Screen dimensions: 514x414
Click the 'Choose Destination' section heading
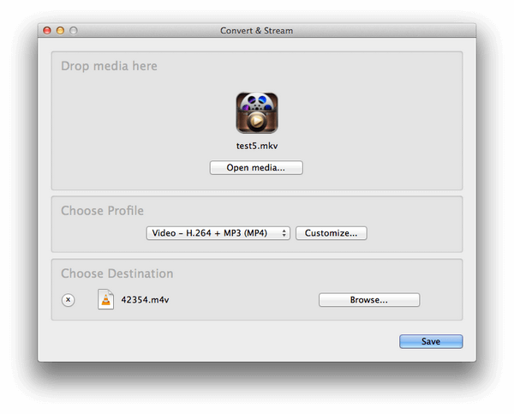pyautogui.click(x=117, y=274)
